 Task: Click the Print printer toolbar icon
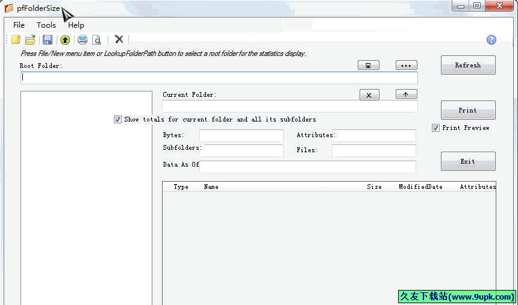pos(83,40)
